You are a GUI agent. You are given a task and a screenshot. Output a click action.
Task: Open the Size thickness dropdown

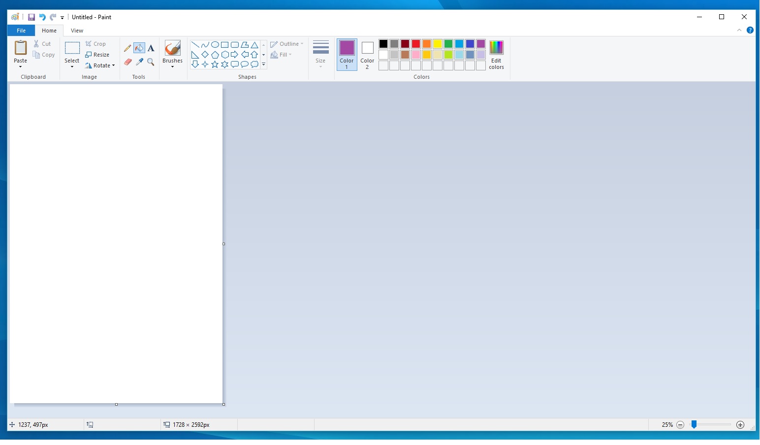(320, 55)
